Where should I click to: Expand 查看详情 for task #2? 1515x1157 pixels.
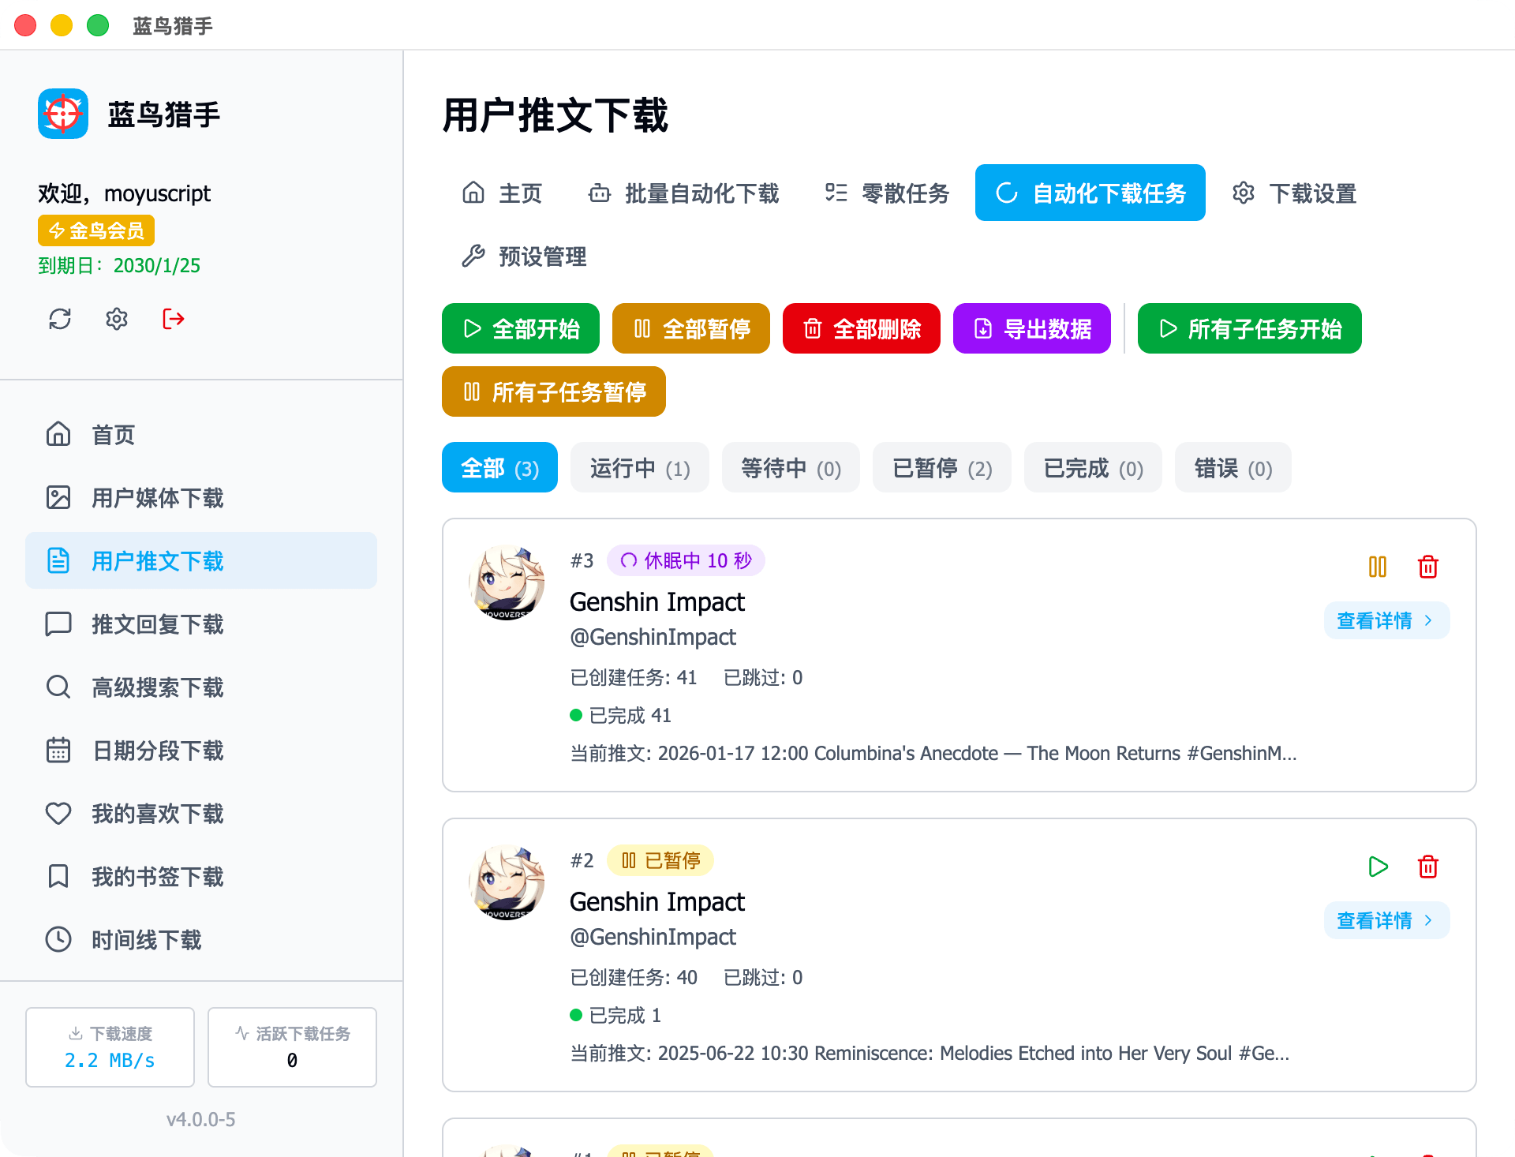pos(1386,920)
